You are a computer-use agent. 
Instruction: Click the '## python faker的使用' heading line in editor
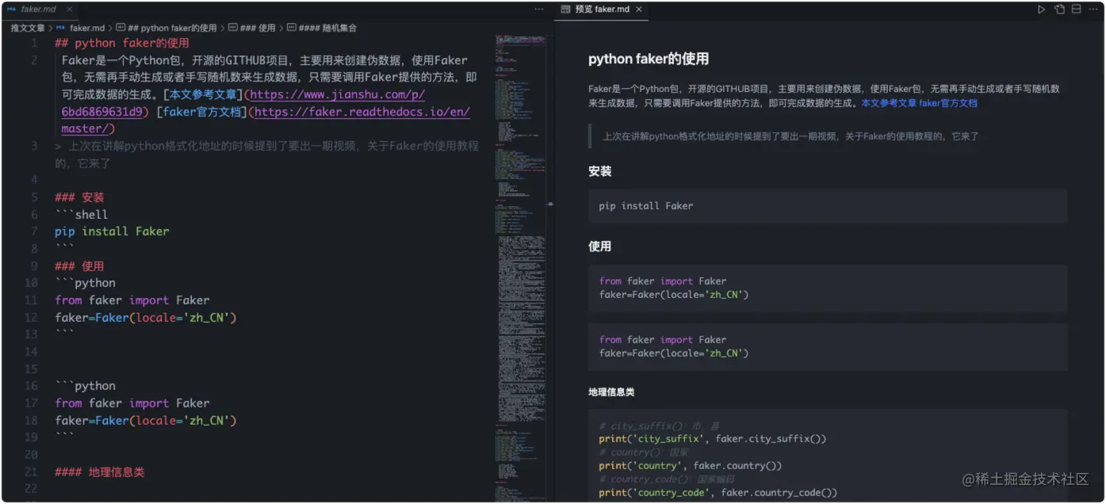coord(122,43)
